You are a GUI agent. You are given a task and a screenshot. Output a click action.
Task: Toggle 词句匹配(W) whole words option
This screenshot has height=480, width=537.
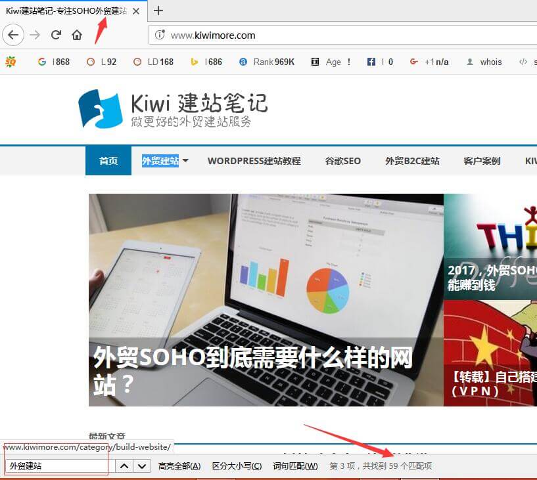click(295, 466)
